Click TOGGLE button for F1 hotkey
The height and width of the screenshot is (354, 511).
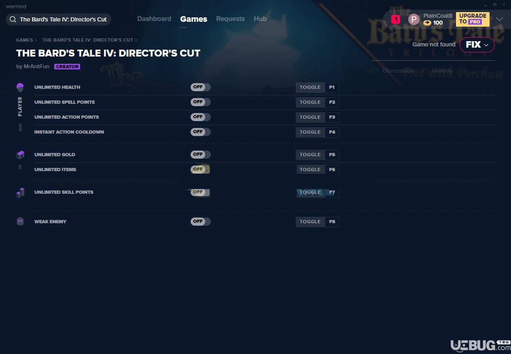click(310, 88)
